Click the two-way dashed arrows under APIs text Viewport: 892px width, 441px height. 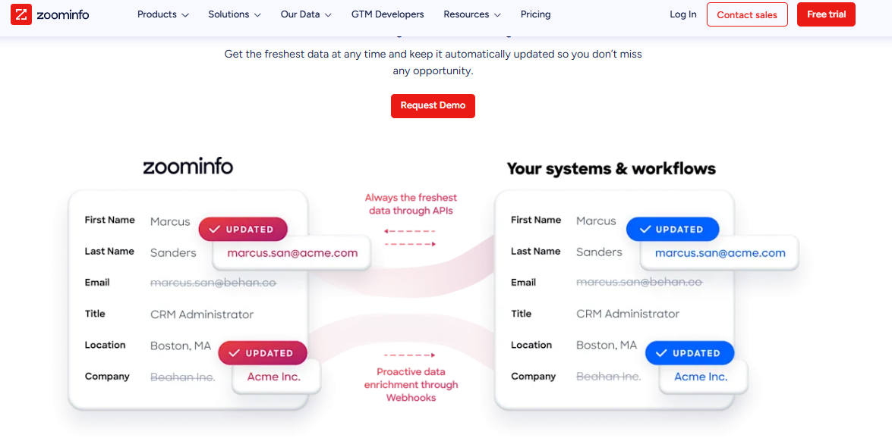pos(410,237)
